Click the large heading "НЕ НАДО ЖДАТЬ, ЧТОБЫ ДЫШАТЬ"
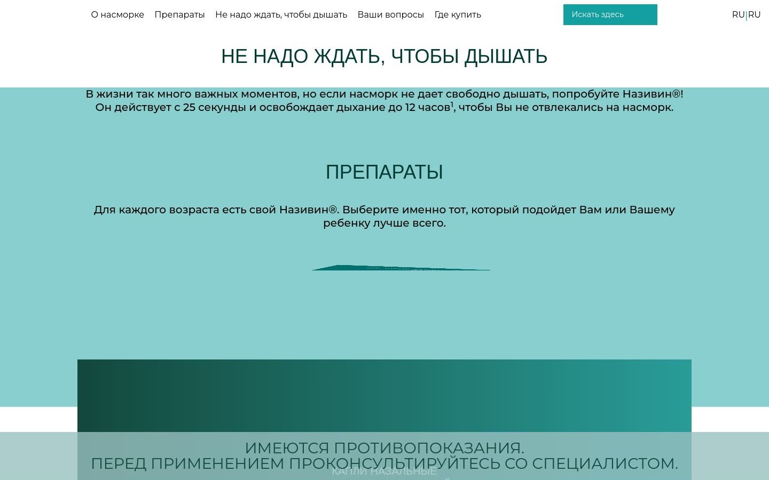769x480 pixels. point(384,57)
